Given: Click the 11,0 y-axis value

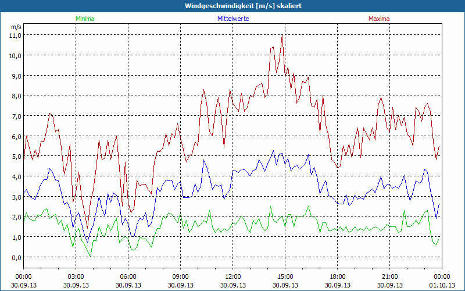Looking at the screenshot, I should (x=16, y=36).
